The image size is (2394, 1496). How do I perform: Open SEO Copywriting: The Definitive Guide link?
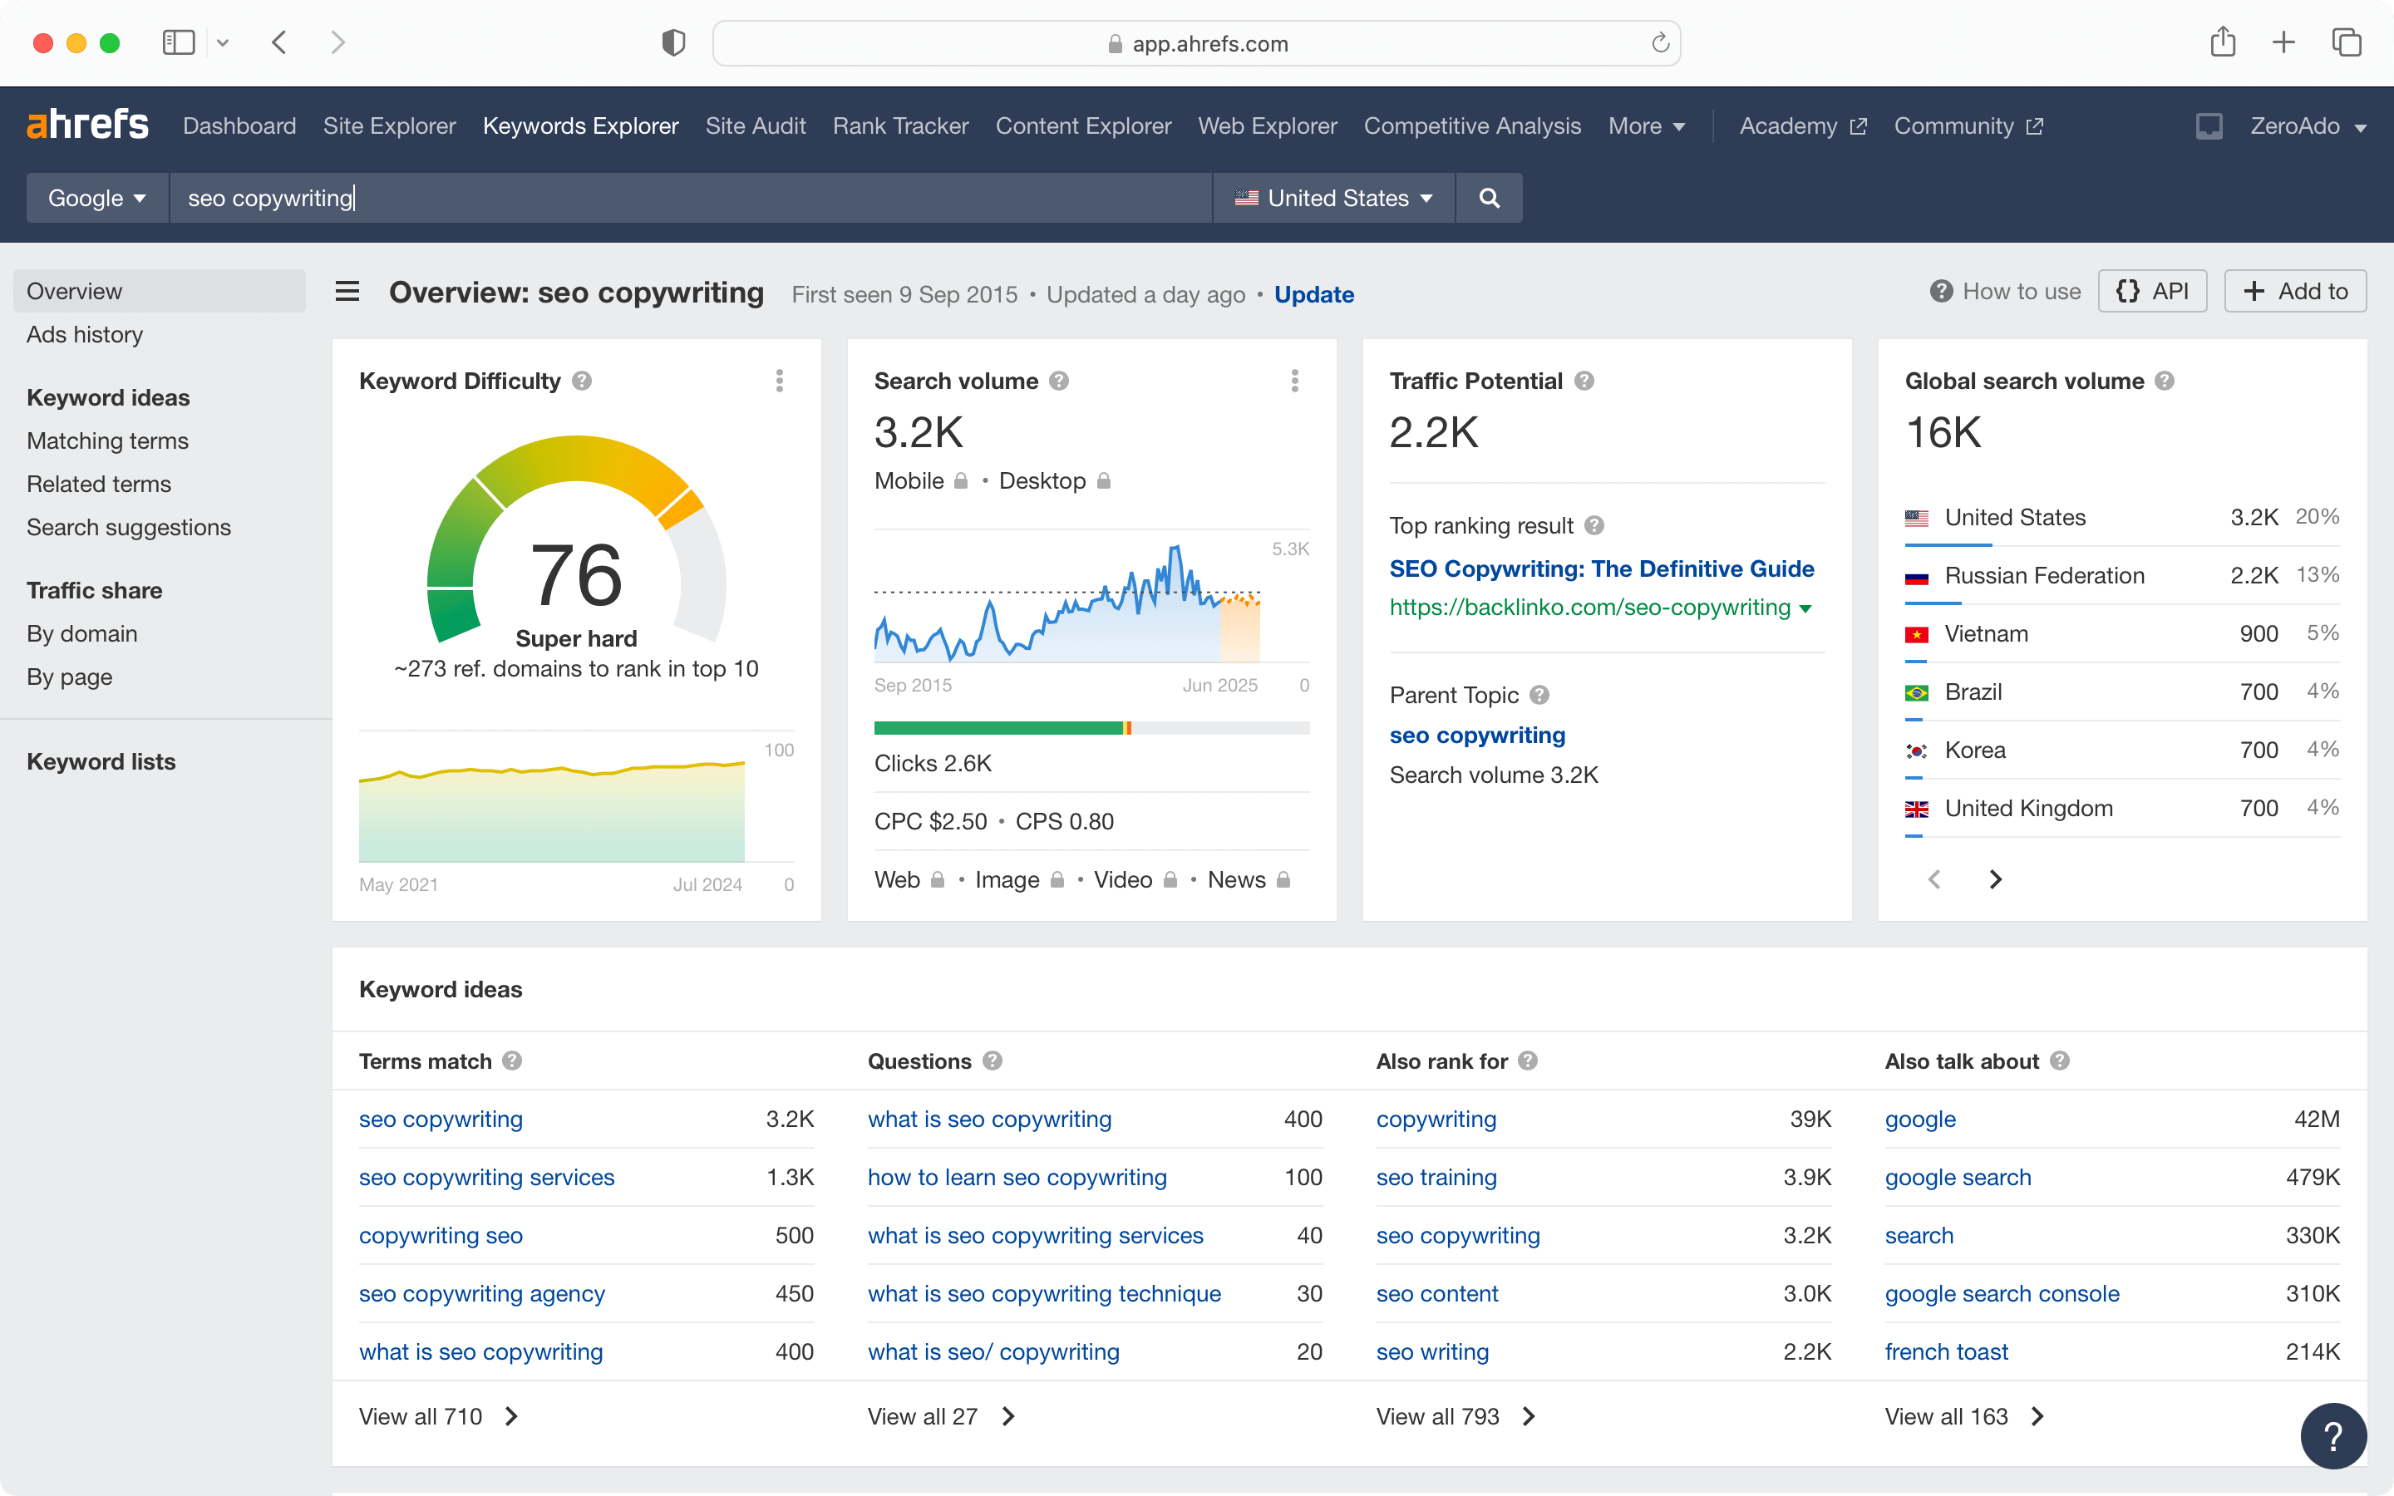click(1602, 569)
